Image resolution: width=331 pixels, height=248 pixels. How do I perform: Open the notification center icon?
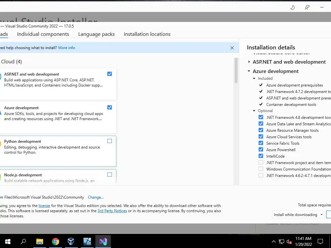pos(320,242)
